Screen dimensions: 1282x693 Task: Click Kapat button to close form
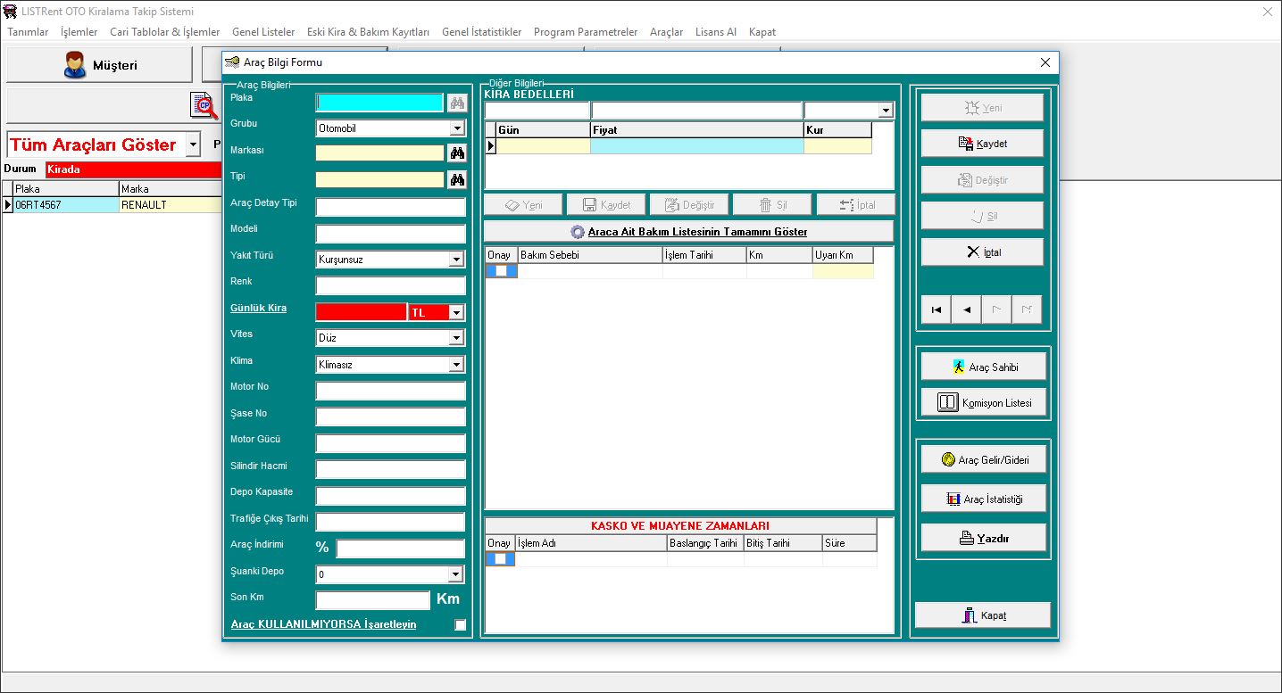pyautogui.click(x=983, y=615)
